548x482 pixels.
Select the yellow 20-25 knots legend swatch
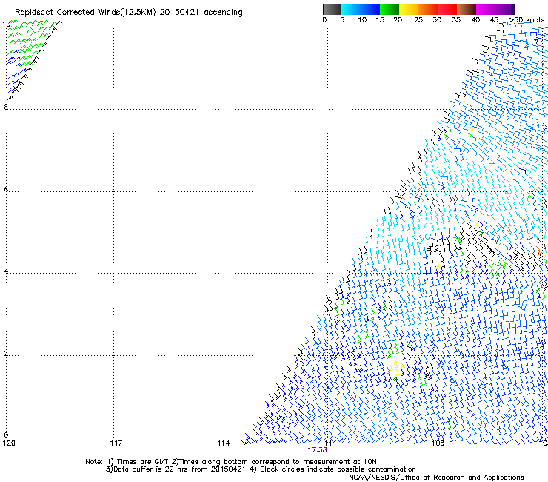tap(409, 9)
